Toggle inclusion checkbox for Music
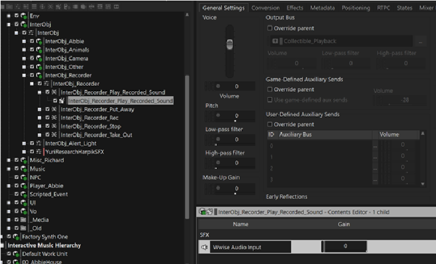The image size is (436, 264). pyautogui.click(x=17, y=169)
